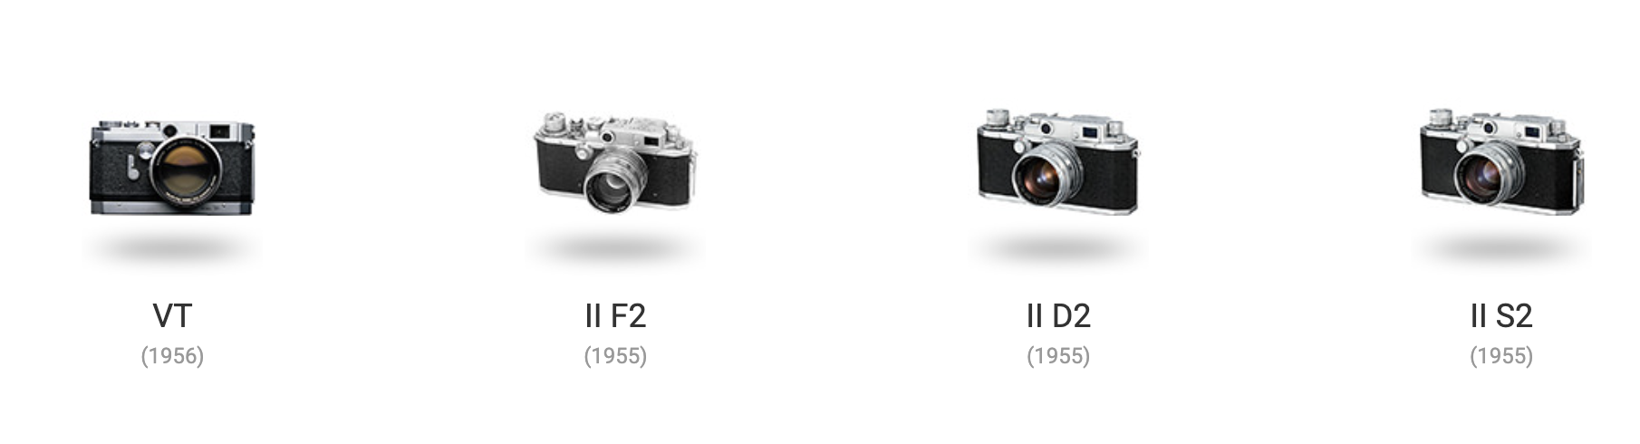Select the II F2 camera image

click(x=615, y=162)
